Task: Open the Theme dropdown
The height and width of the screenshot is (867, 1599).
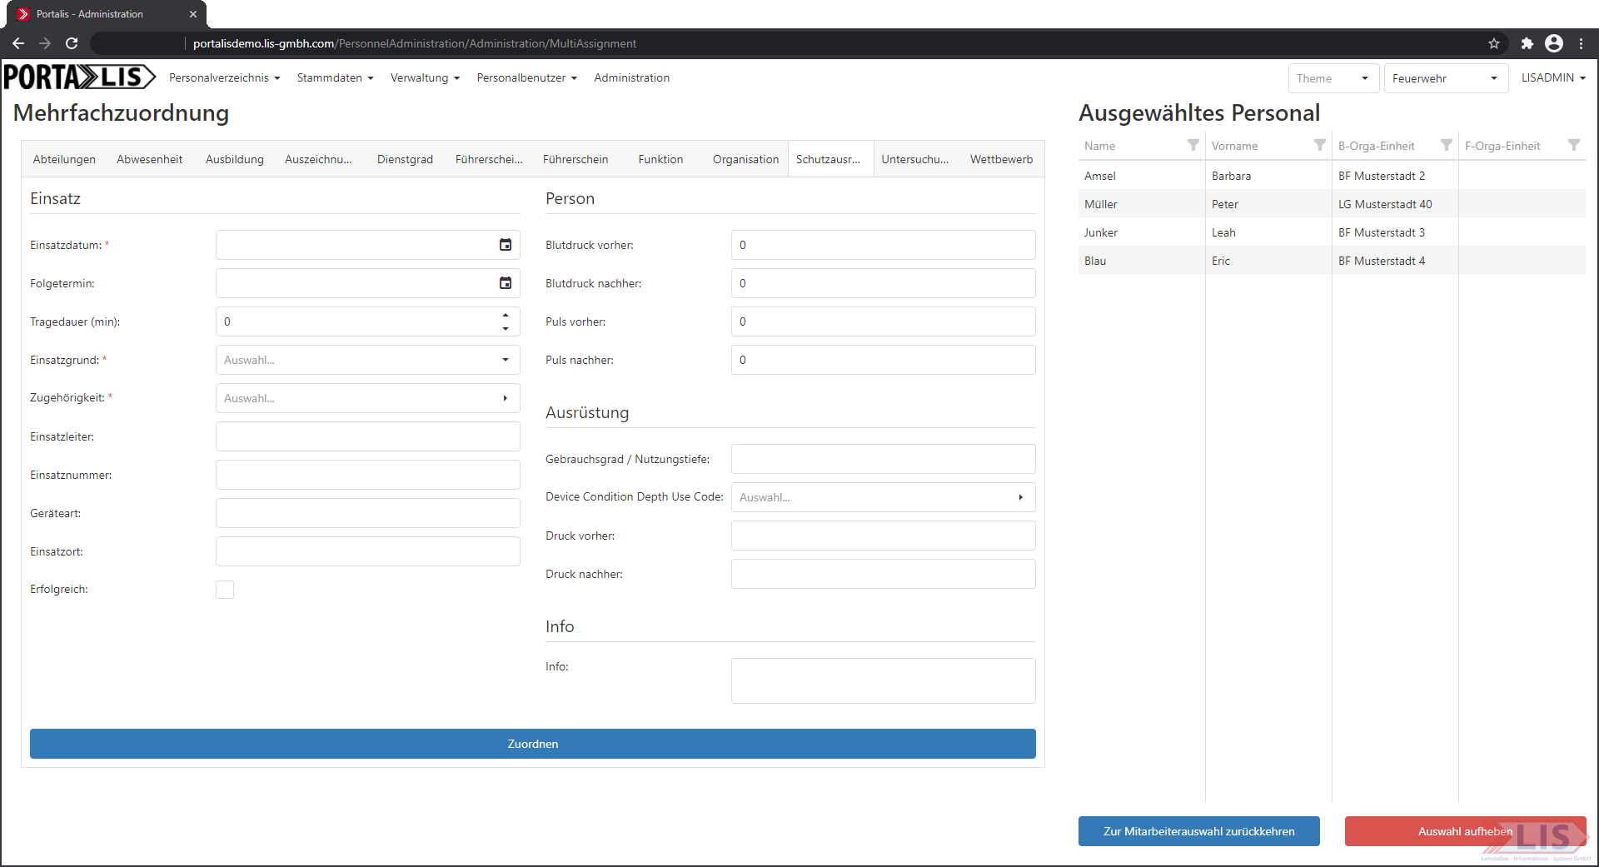Action: (1332, 78)
